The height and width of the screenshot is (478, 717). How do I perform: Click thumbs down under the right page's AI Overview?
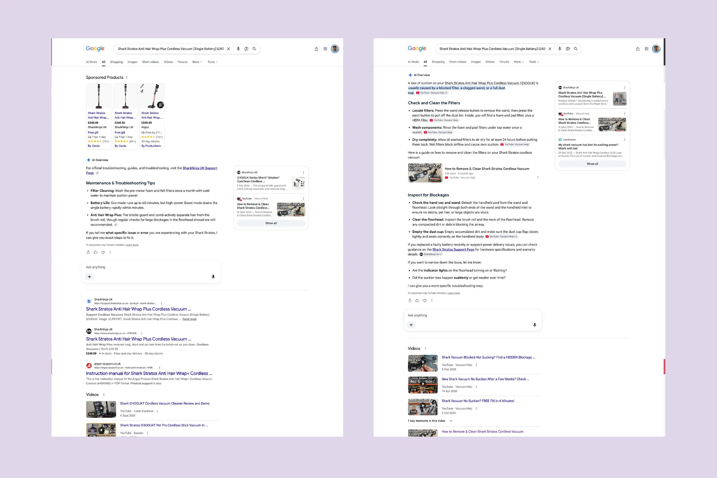pyautogui.click(x=424, y=301)
